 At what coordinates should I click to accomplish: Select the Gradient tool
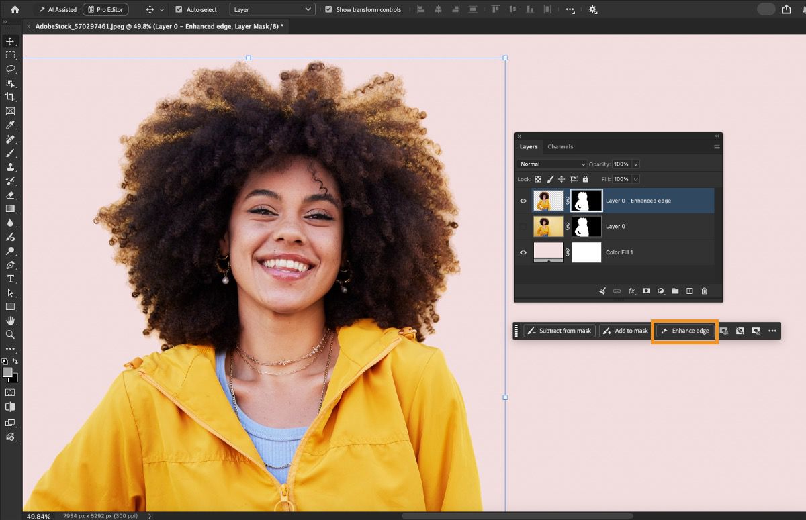coord(10,209)
